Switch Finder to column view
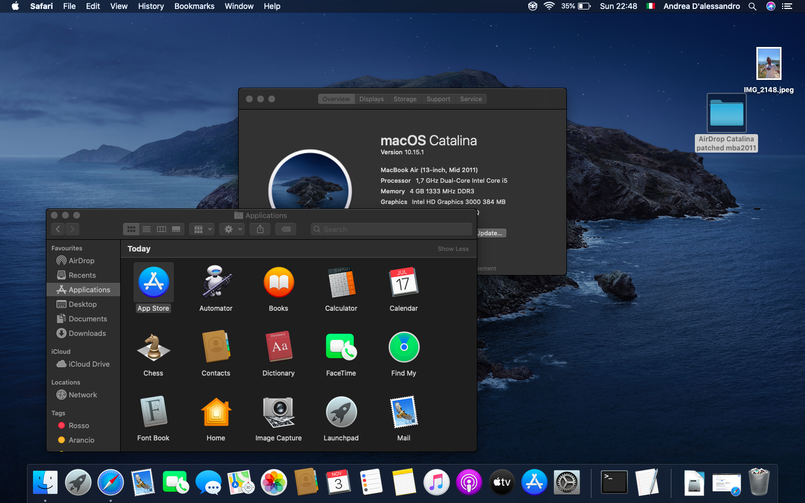 162,229
